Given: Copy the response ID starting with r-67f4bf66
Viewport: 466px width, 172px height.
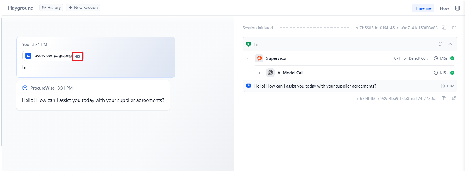Looking at the screenshot, I should pos(444,98).
